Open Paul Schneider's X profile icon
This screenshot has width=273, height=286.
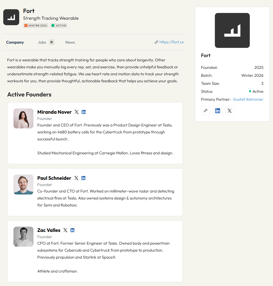[76, 178]
